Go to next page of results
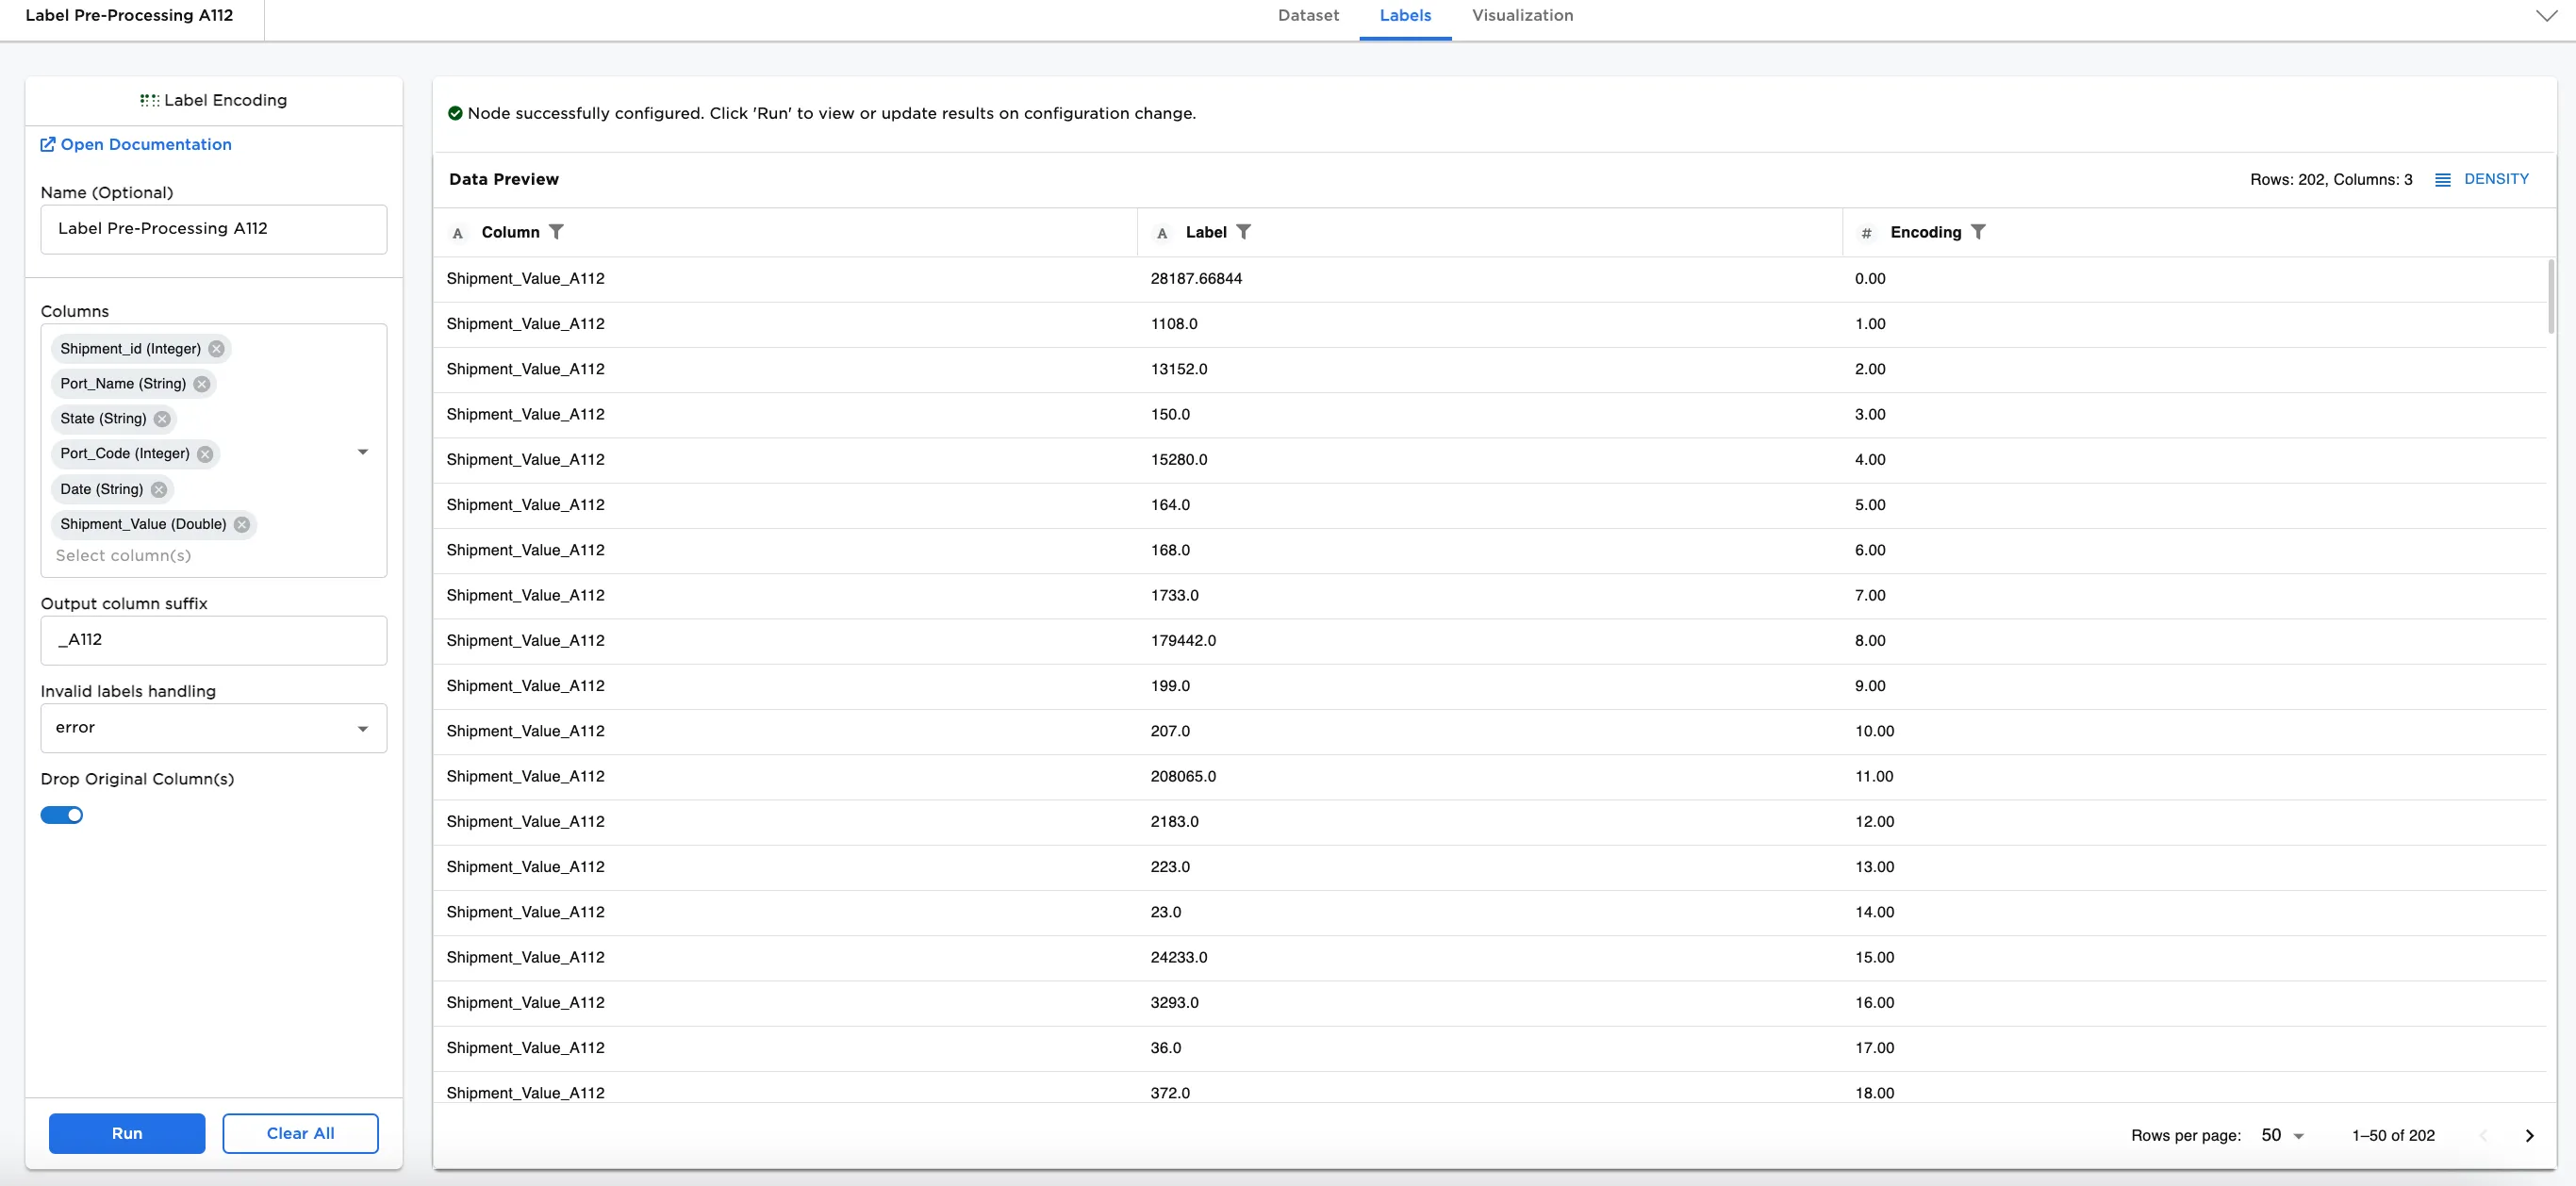The height and width of the screenshot is (1186, 2576). [x=2529, y=1135]
